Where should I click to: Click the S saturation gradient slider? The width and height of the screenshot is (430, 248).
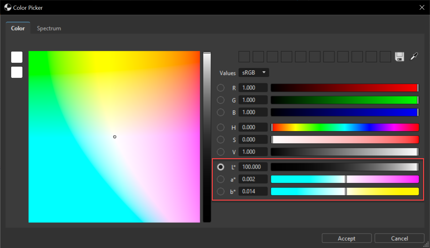tap(345, 139)
